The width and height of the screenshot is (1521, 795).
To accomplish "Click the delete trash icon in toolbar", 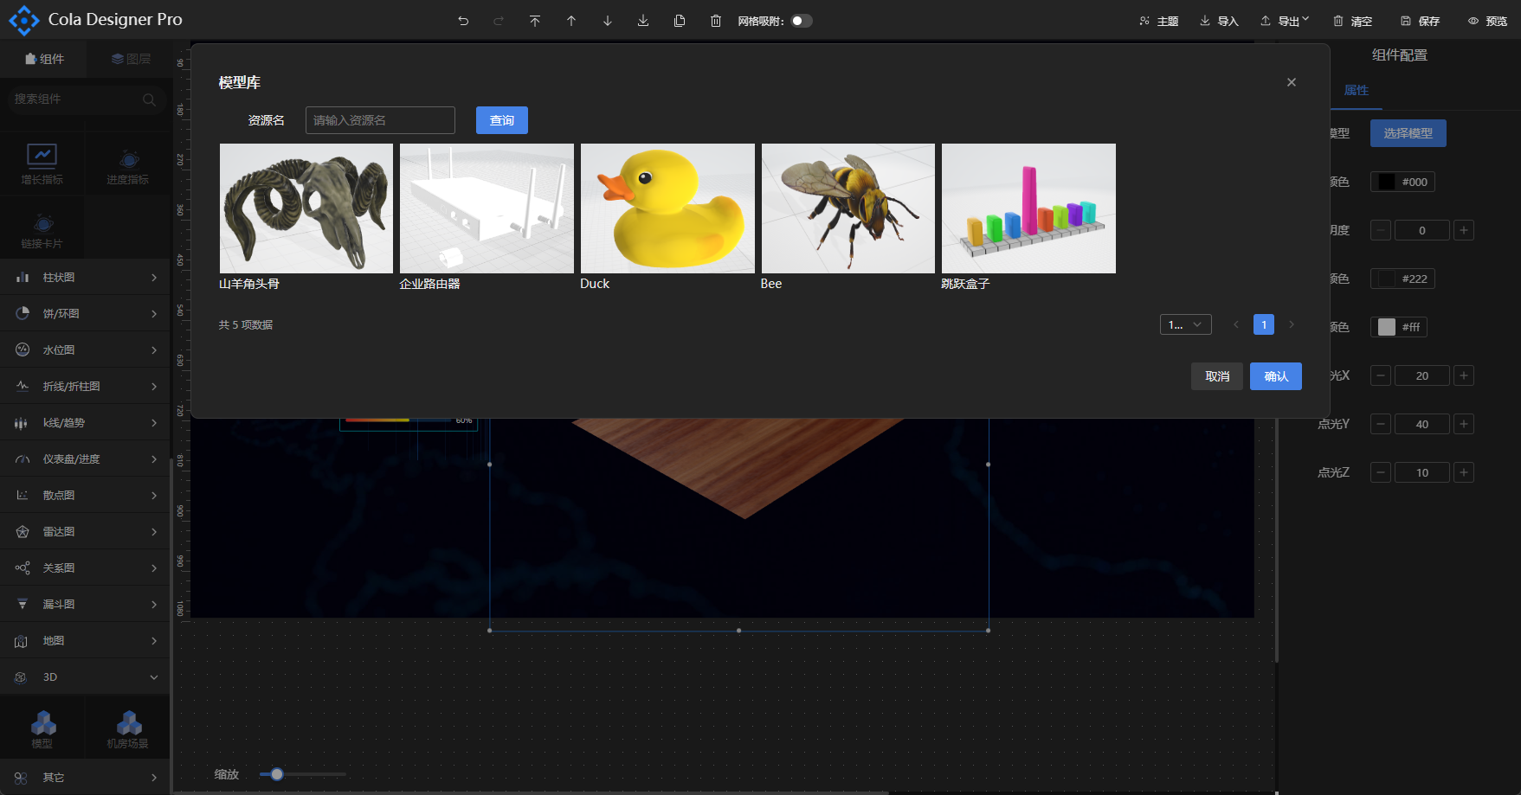I will pyautogui.click(x=716, y=21).
